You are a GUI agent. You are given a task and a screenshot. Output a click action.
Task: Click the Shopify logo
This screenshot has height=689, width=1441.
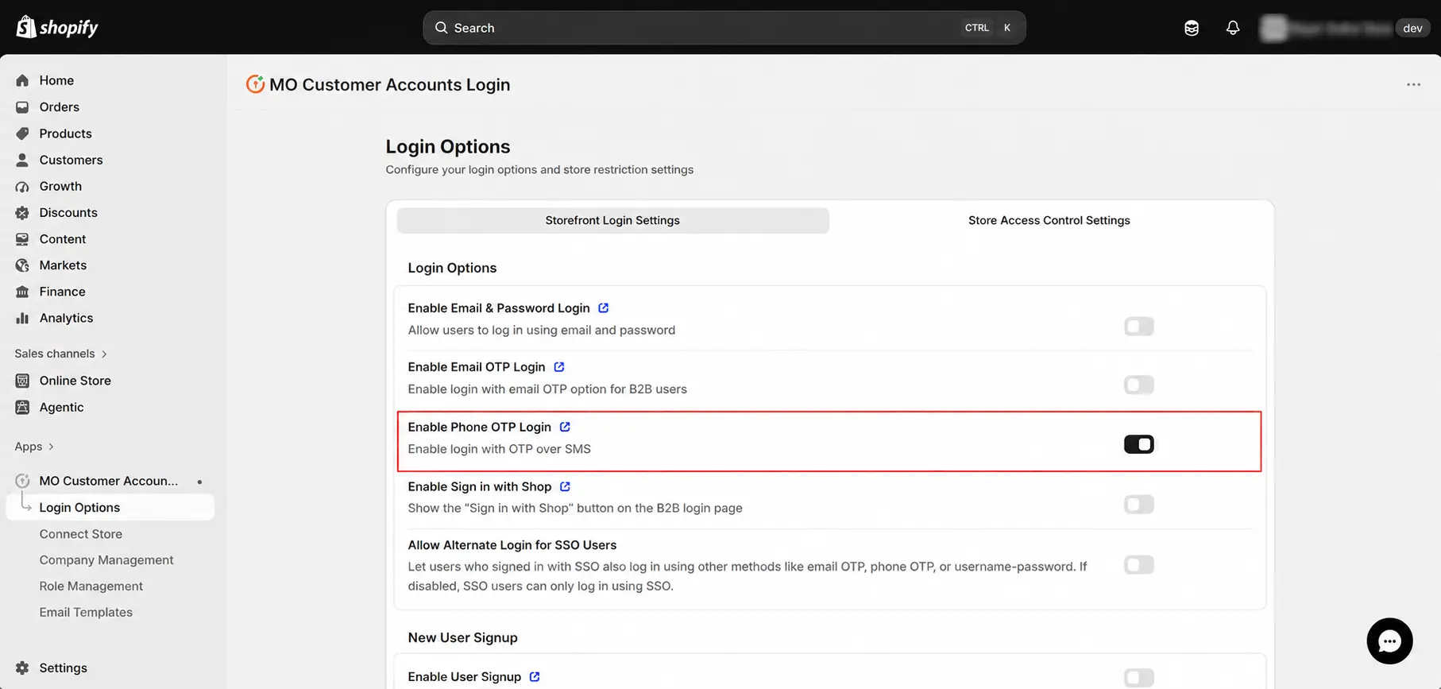point(57,27)
